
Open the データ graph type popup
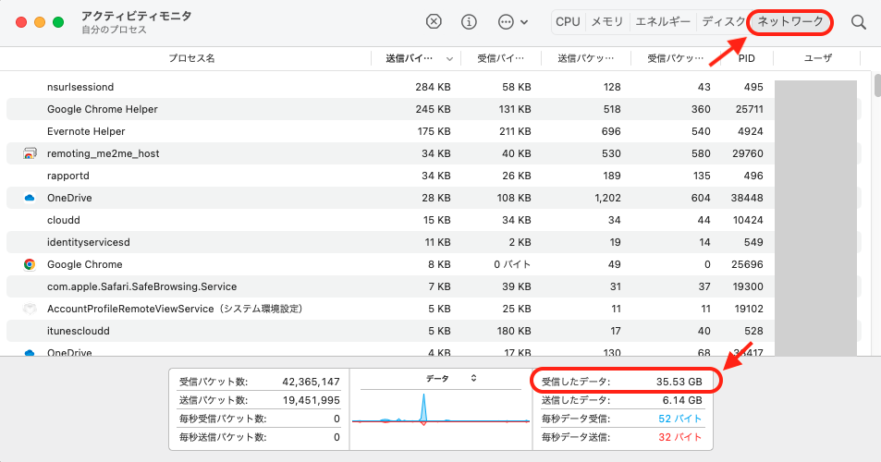pyautogui.click(x=451, y=378)
